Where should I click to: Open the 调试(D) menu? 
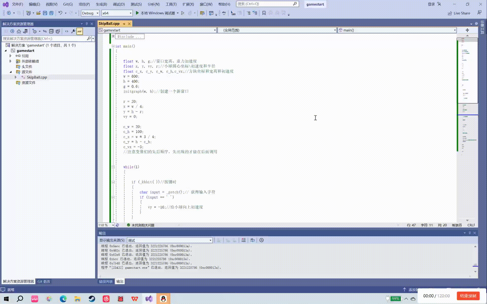point(119,4)
